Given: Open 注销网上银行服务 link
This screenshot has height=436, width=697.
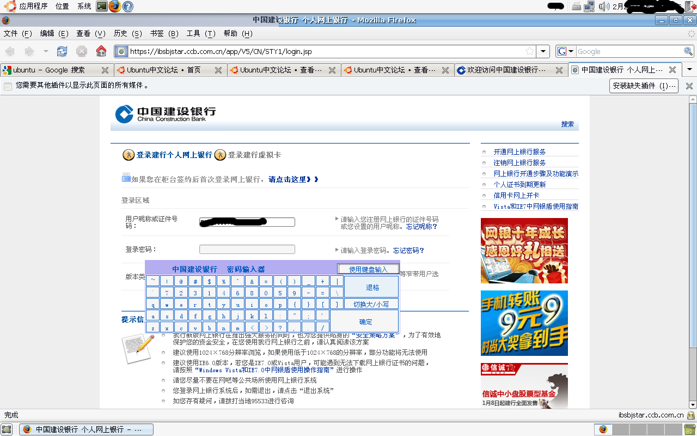Looking at the screenshot, I should point(519,162).
